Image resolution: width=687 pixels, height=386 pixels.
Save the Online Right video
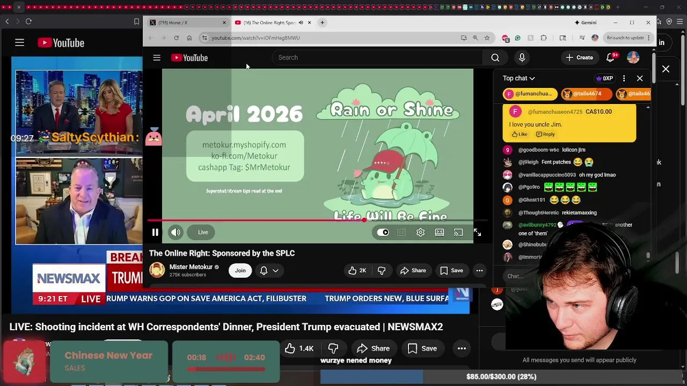451,271
